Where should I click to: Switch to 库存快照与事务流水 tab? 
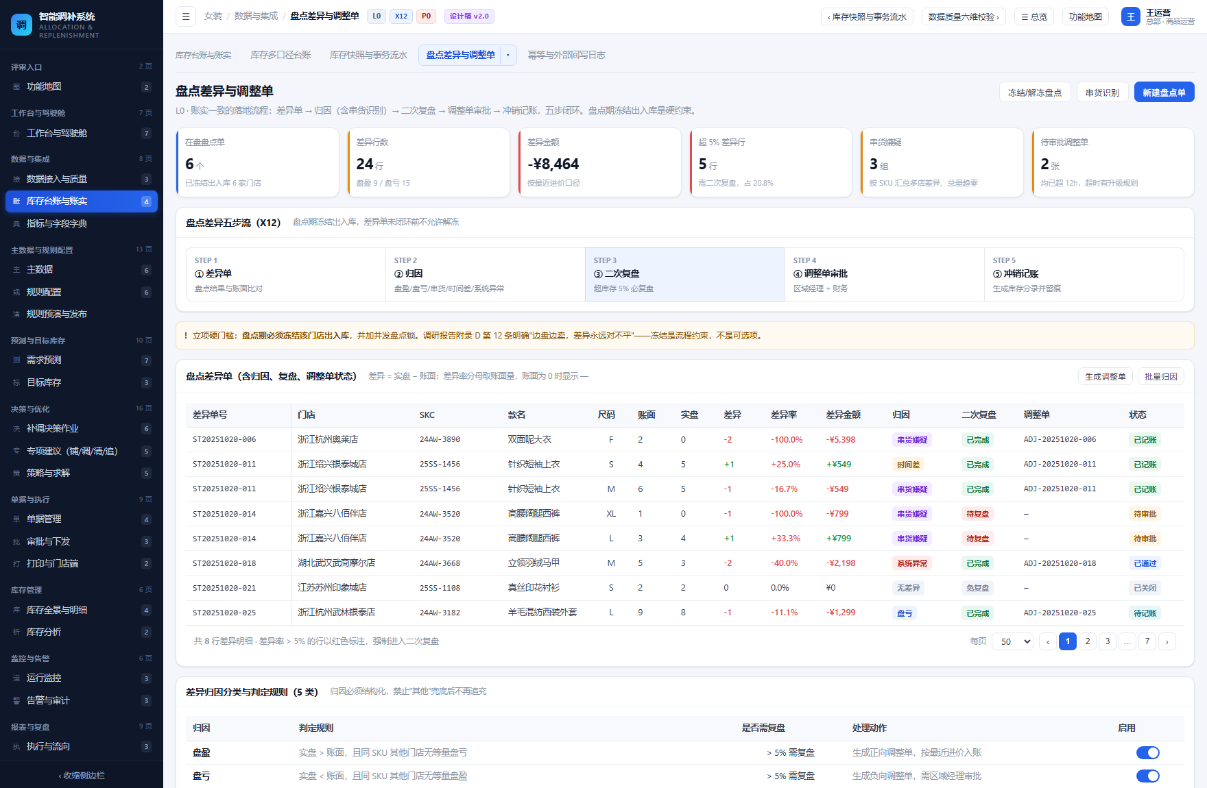point(368,55)
